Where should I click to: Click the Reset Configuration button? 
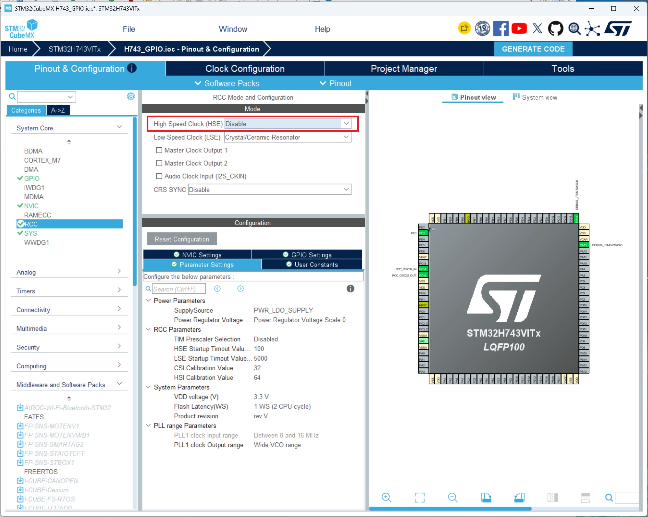(182, 239)
